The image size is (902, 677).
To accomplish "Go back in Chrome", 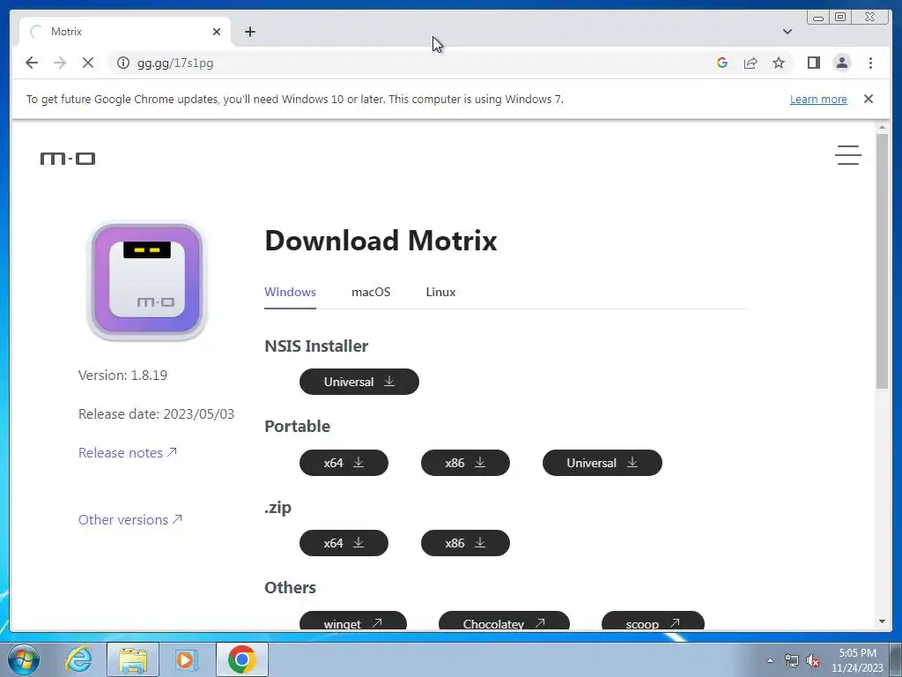I will point(32,63).
